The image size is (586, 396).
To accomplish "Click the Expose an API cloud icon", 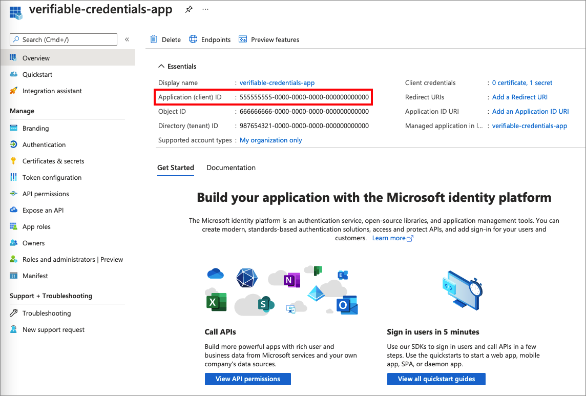I will coord(13,210).
